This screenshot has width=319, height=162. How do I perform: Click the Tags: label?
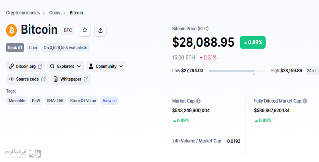point(11,91)
